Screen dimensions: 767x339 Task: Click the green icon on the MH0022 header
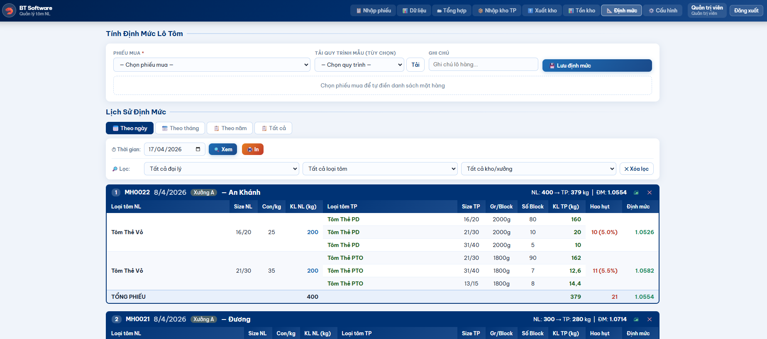click(636, 193)
